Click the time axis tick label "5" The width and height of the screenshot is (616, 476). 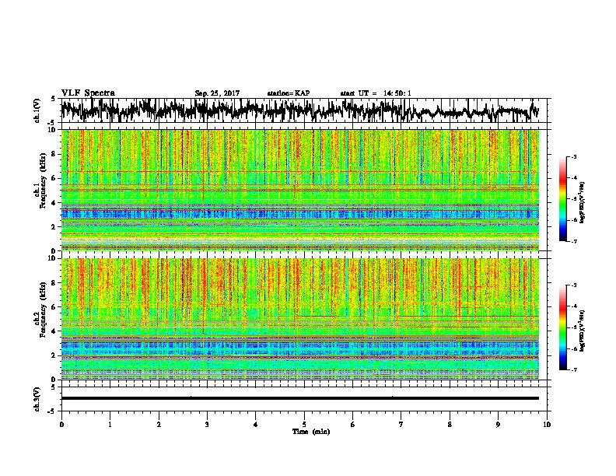[304, 425]
